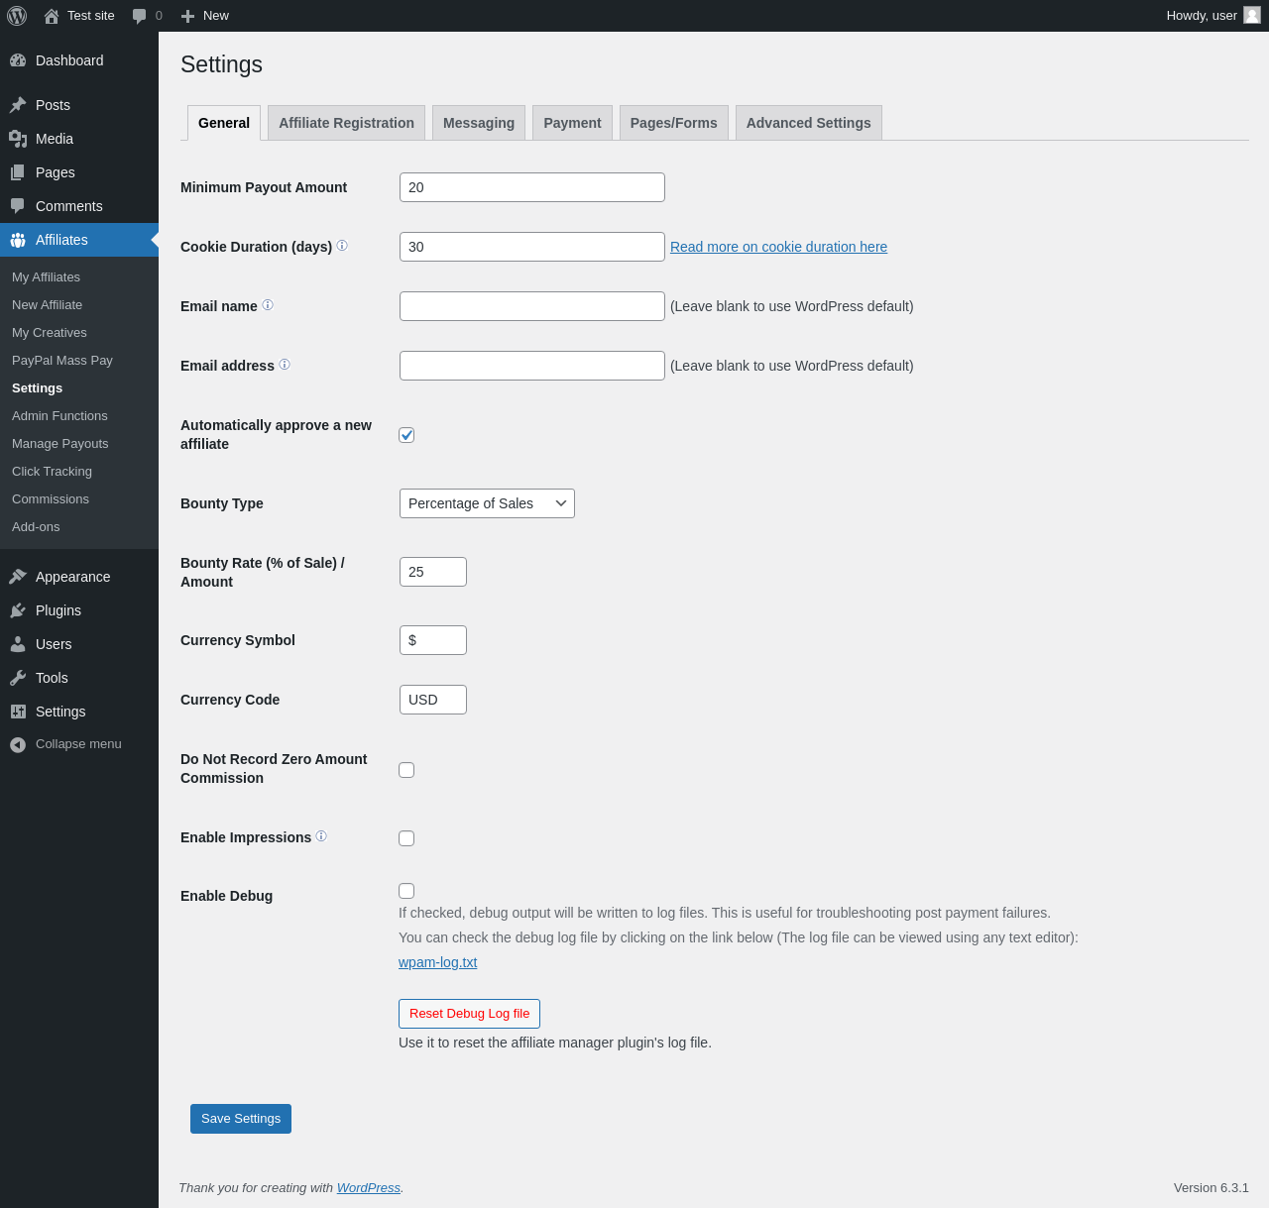The height and width of the screenshot is (1208, 1269).
Task: Open the Advanced Settings tab
Action: point(808,123)
